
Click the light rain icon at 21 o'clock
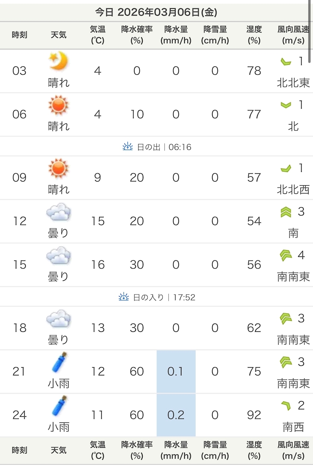[59, 363]
